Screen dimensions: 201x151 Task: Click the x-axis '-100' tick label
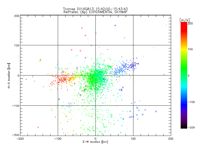[58, 139]
